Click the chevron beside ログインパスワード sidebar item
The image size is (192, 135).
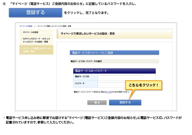pyautogui.click(x=21, y=39)
